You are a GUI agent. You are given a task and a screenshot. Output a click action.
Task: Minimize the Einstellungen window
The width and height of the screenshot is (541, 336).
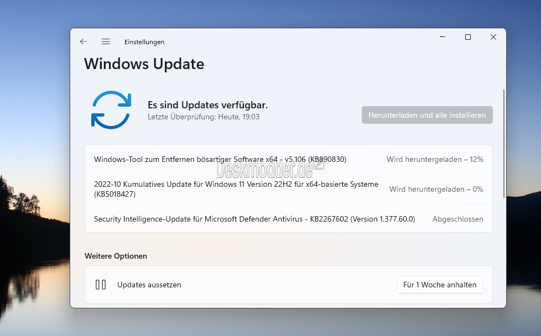[x=443, y=37]
